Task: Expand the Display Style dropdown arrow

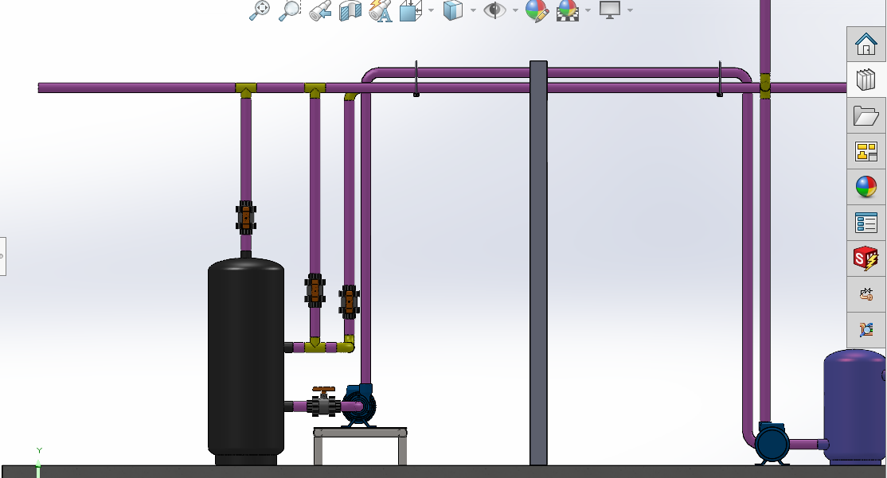Action: (x=473, y=10)
